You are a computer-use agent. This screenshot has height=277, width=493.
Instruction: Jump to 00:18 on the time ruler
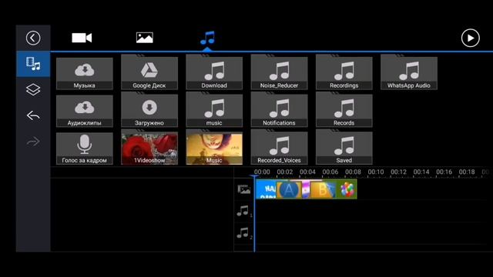click(467, 172)
